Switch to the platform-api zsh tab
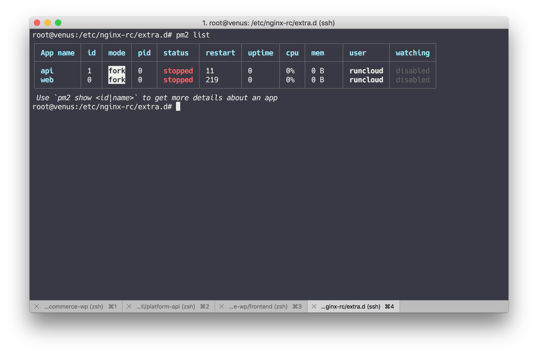Screen dimensions: 538x355 (166, 306)
